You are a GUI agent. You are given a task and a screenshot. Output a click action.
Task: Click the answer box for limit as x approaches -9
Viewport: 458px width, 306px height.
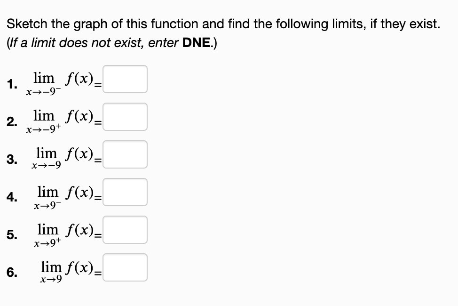coord(125,154)
